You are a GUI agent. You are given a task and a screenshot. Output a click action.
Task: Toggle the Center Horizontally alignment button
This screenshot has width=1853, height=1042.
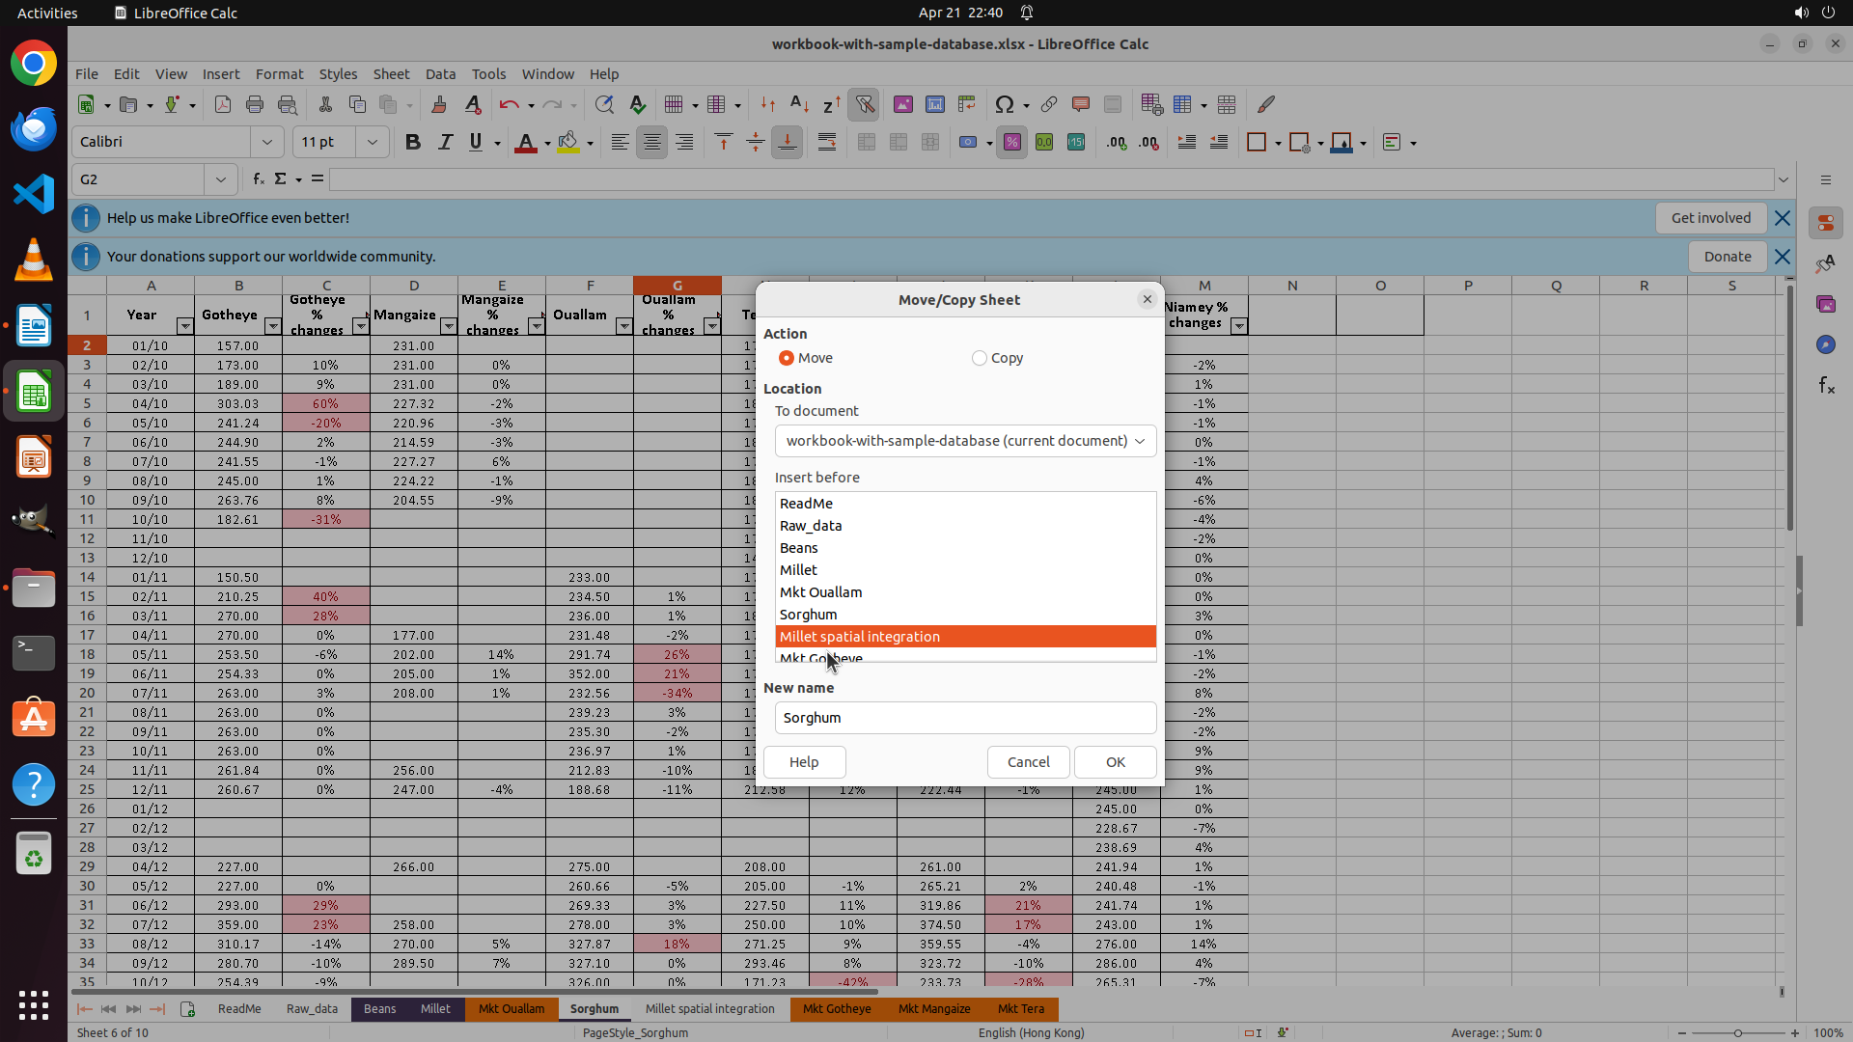click(652, 143)
